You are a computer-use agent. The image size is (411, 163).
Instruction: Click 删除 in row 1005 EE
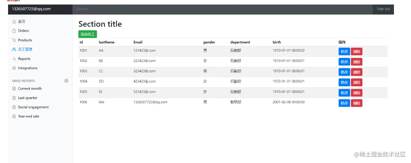[357, 93]
